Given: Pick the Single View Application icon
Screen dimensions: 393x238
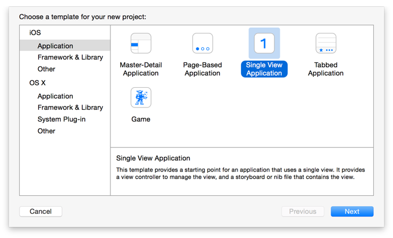Looking at the screenshot, I should pos(264,43).
